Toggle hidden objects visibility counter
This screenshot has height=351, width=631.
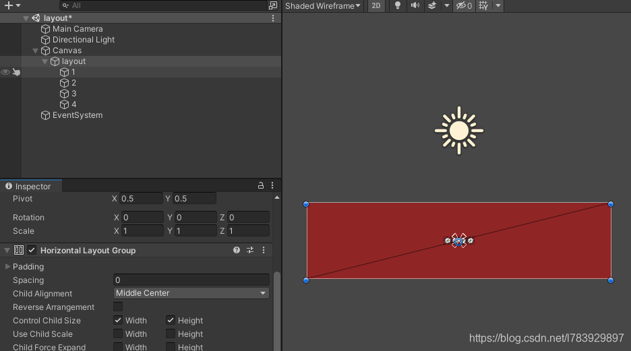[x=464, y=5]
